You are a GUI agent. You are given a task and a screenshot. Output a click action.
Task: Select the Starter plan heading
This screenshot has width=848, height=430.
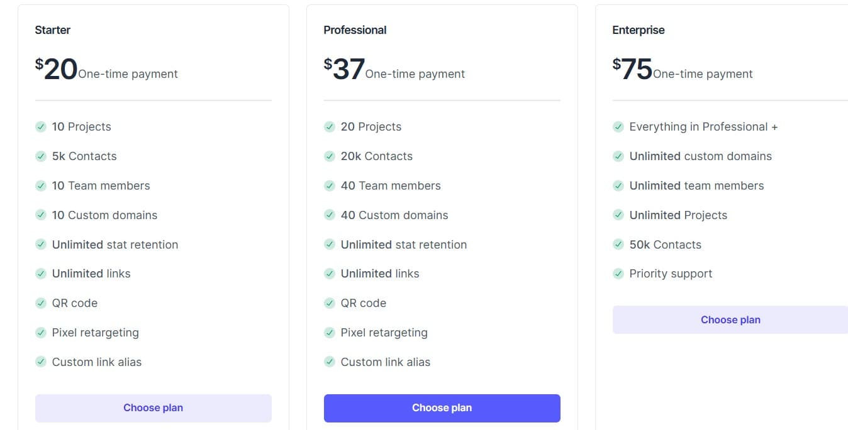52,30
